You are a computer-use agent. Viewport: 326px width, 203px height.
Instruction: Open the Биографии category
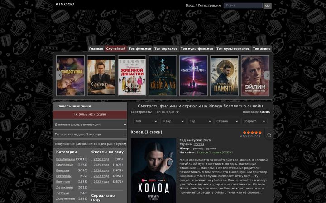65,165
